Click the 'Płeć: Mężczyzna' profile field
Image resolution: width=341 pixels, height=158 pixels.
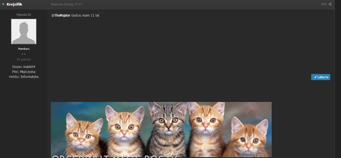click(24, 72)
